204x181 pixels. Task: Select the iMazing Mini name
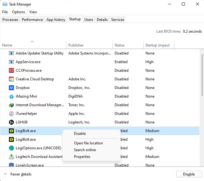coord(26,96)
